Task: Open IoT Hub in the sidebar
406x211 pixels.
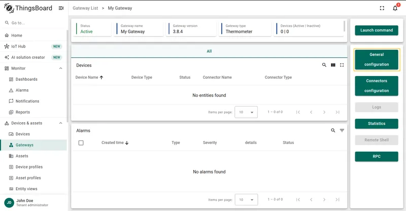Action: (x=33, y=46)
